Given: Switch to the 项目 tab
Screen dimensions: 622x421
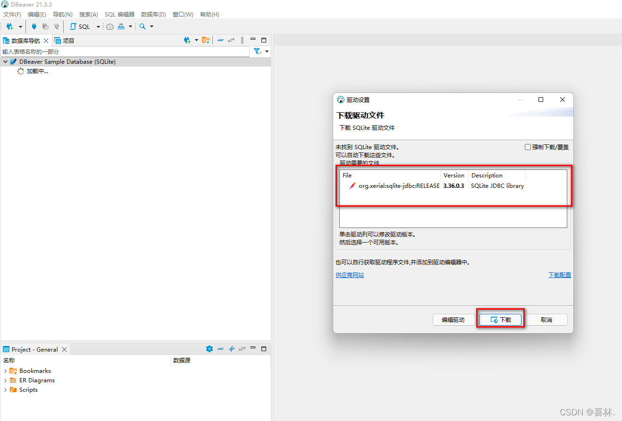Looking at the screenshot, I should point(65,41).
